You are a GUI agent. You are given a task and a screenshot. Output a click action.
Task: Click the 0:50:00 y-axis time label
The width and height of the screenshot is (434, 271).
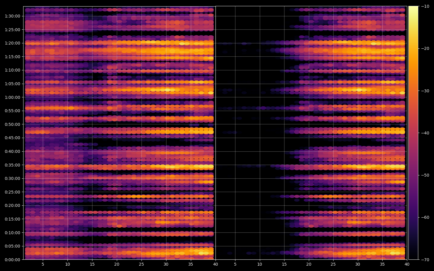pos(12,124)
